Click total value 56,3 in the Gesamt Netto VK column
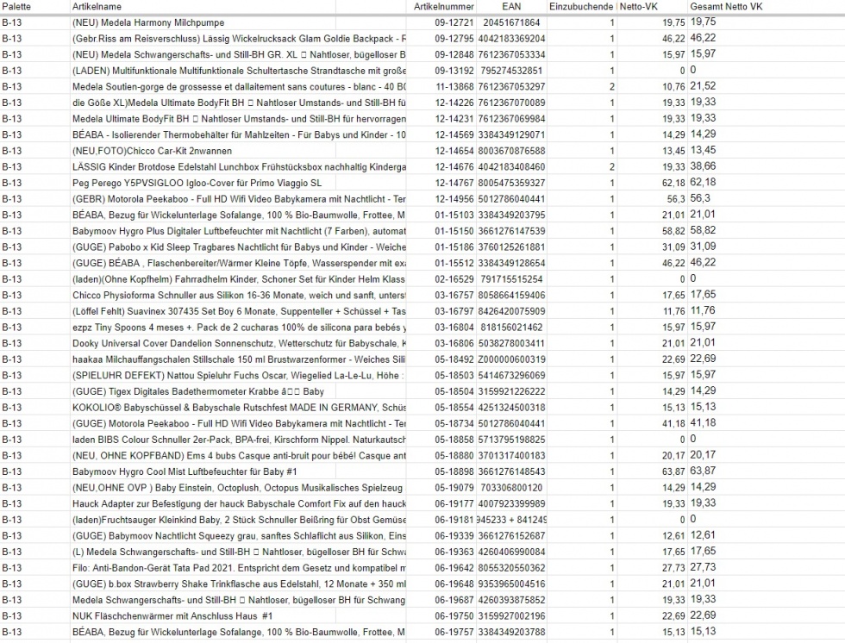 click(x=700, y=199)
